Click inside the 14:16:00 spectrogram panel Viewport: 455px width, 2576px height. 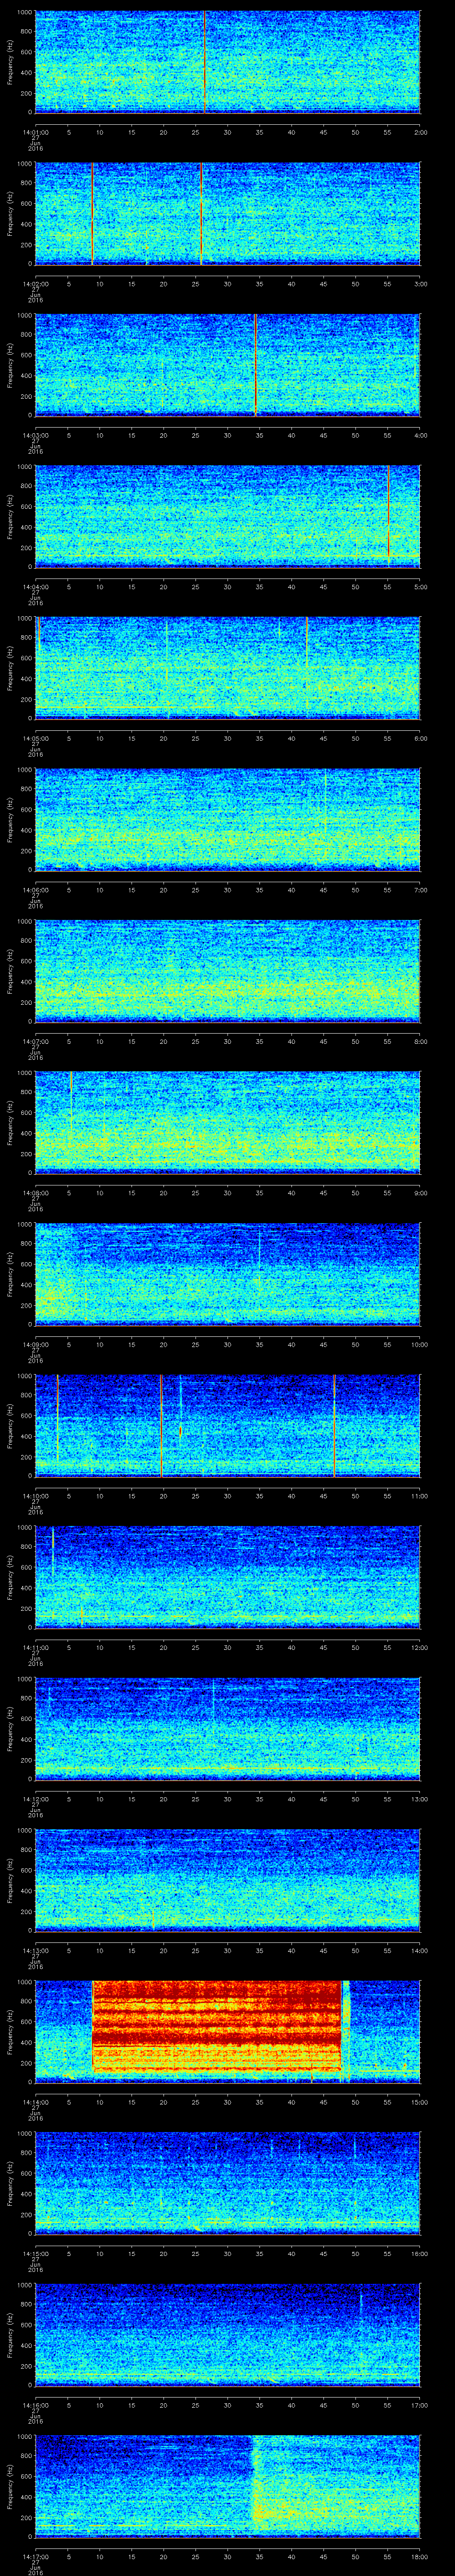pyautogui.click(x=227, y=2334)
